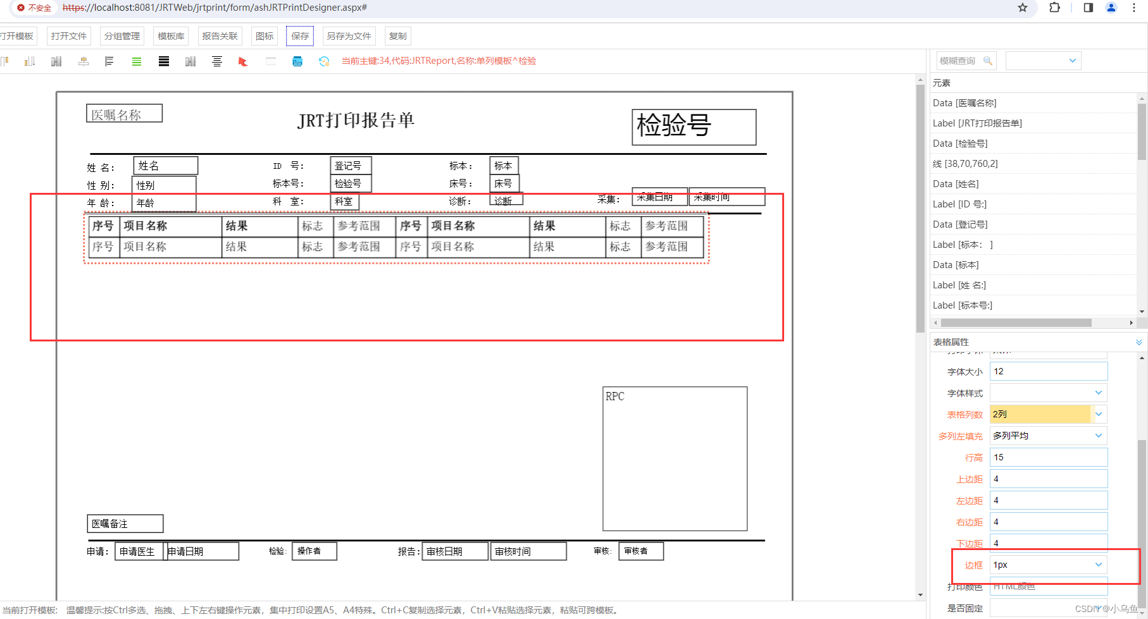Click the 右边距 input field
This screenshot has width=1148, height=619.
(x=1049, y=522)
